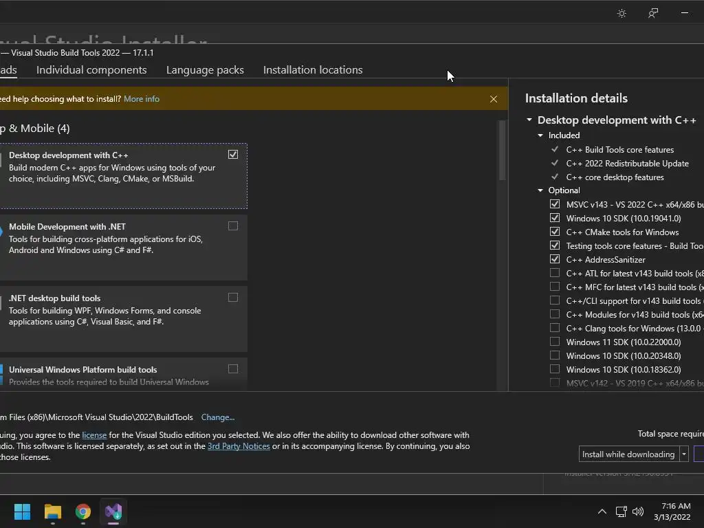This screenshot has height=528, width=704.
Task: Switch to Installation locations tab
Action: coord(313,70)
